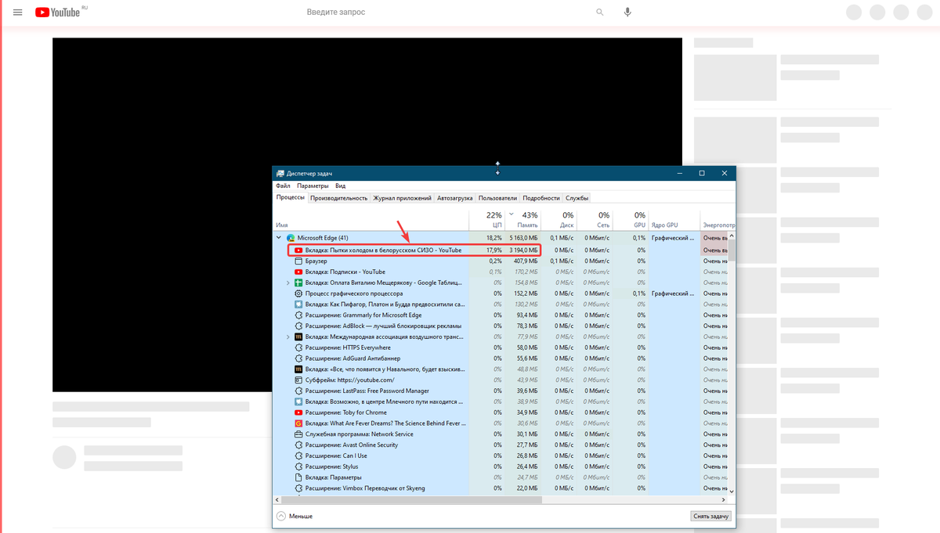Click down arrow of vertical scrollbar

click(732, 491)
